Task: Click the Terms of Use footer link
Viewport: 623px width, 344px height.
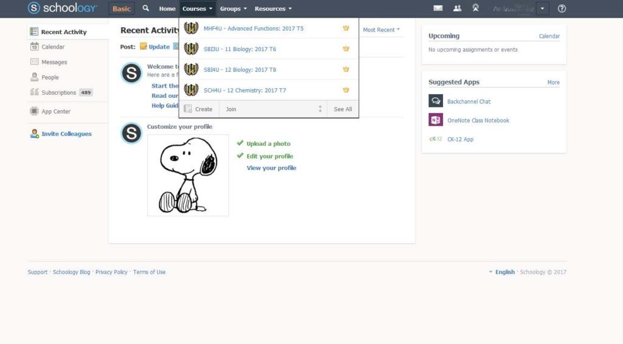Action: 150,272
